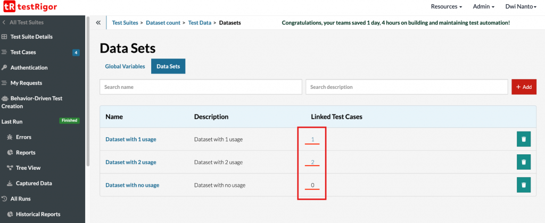Remove 'Dataset with no usage' via trash icon
The width and height of the screenshot is (545, 223).
(524, 185)
